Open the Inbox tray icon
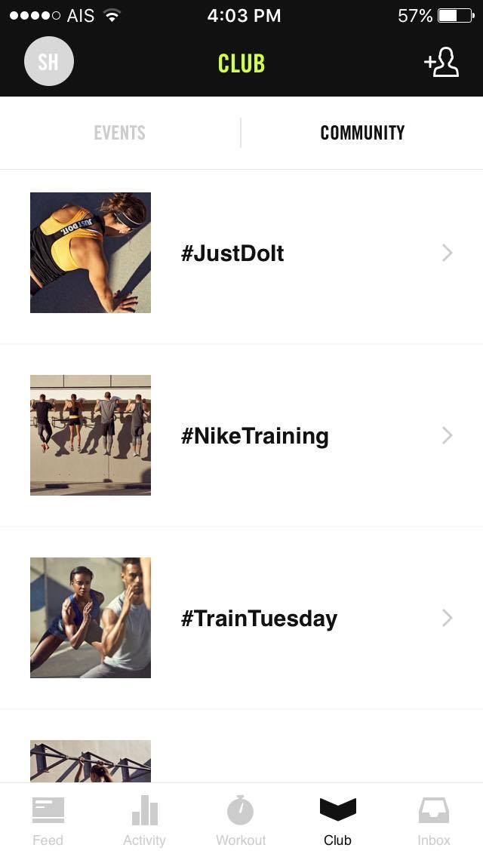 tap(434, 810)
